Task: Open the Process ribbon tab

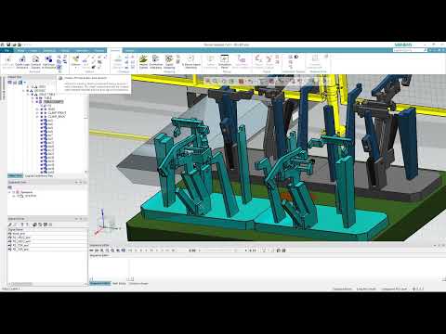Action: coord(99,50)
